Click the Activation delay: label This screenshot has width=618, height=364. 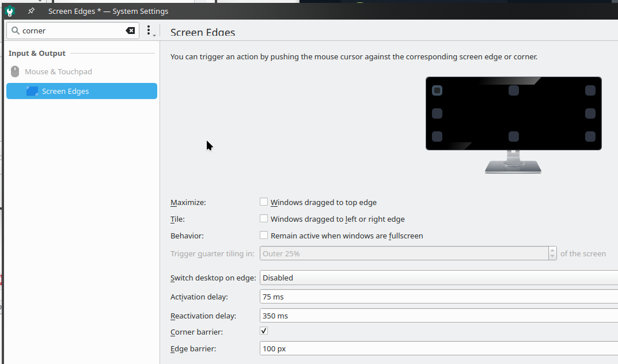tap(199, 297)
